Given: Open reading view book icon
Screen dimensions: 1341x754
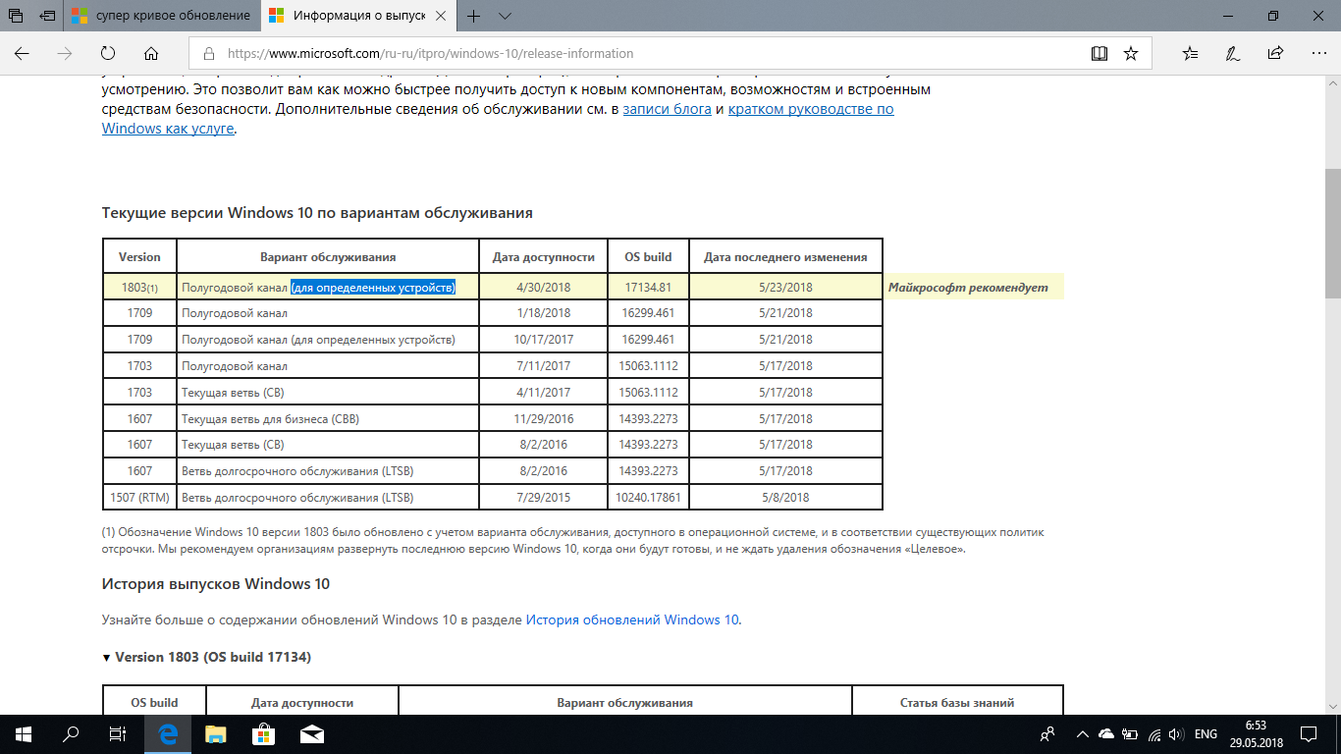Looking at the screenshot, I should click(x=1100, y=53).
